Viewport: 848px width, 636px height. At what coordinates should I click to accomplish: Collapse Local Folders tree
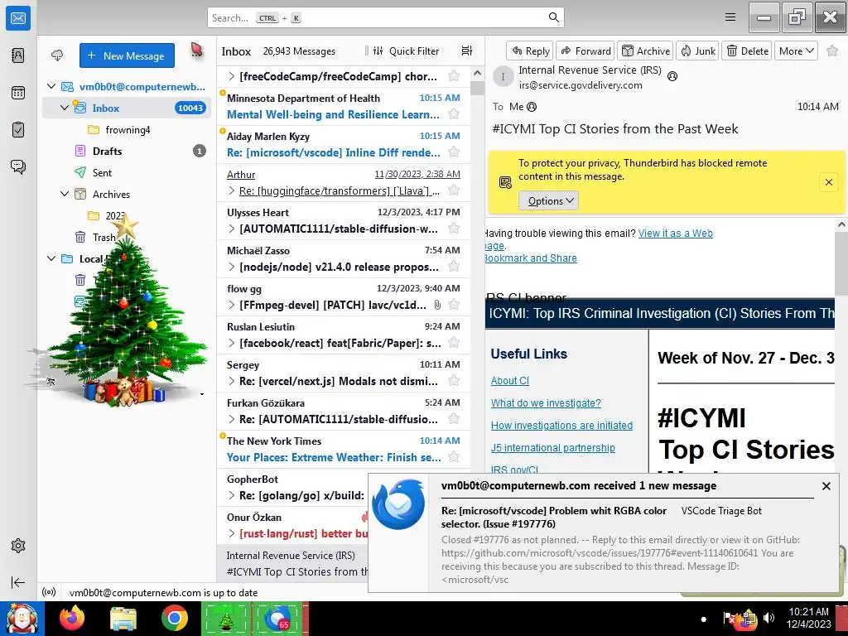(x=51, y=258)
